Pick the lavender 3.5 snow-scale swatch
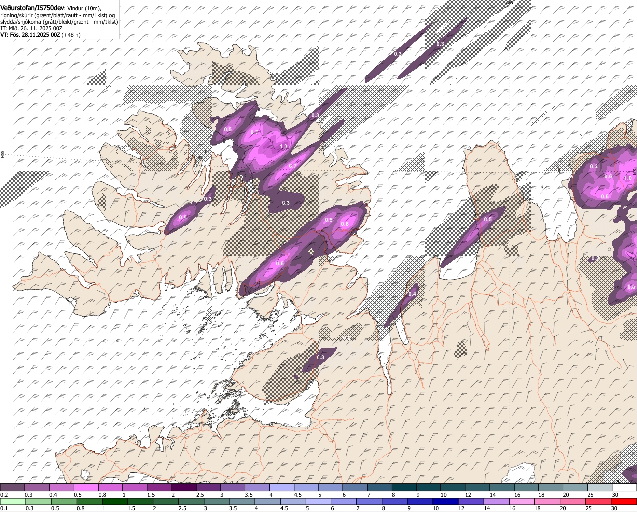 [x=257, y=487]
